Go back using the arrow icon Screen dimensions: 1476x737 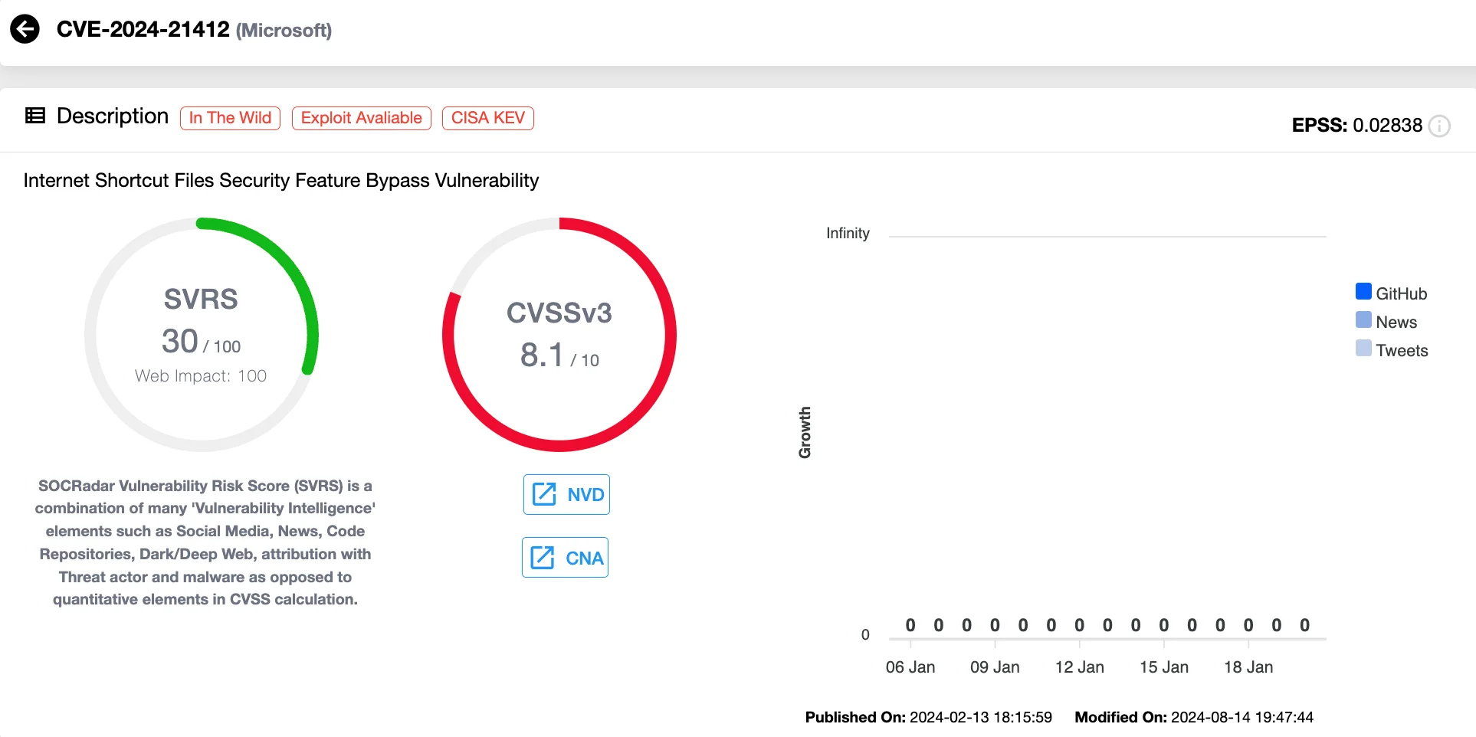click(25, 30)
